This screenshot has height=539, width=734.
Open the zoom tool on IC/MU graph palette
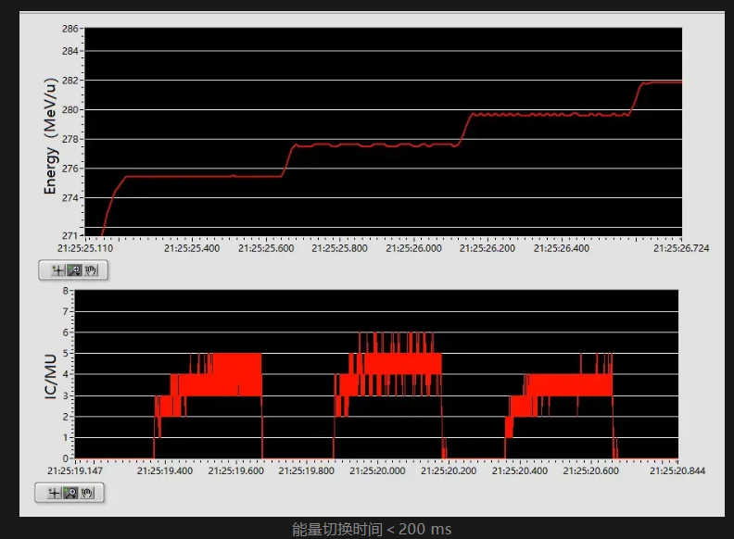pyautogui.click(x=70, y=493)
